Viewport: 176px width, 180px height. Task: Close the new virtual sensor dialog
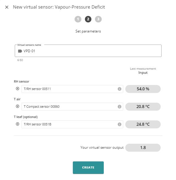click(x=7, y=7)
